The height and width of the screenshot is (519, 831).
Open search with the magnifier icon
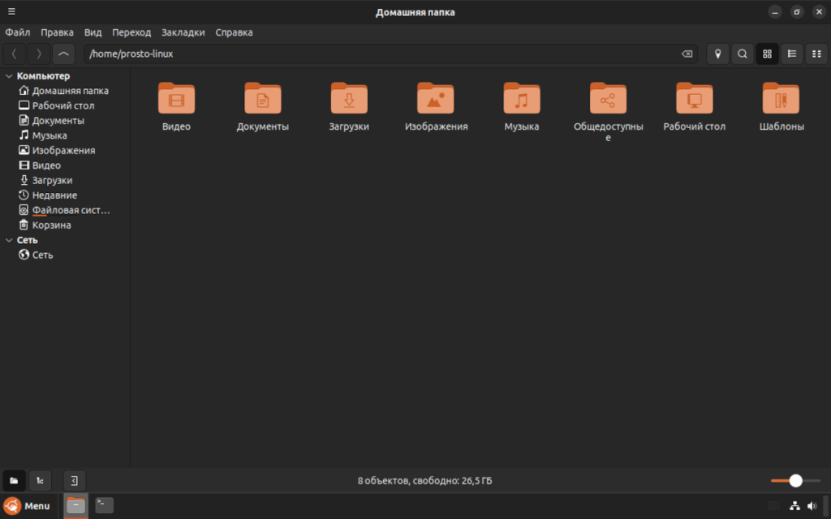(743, 54)
